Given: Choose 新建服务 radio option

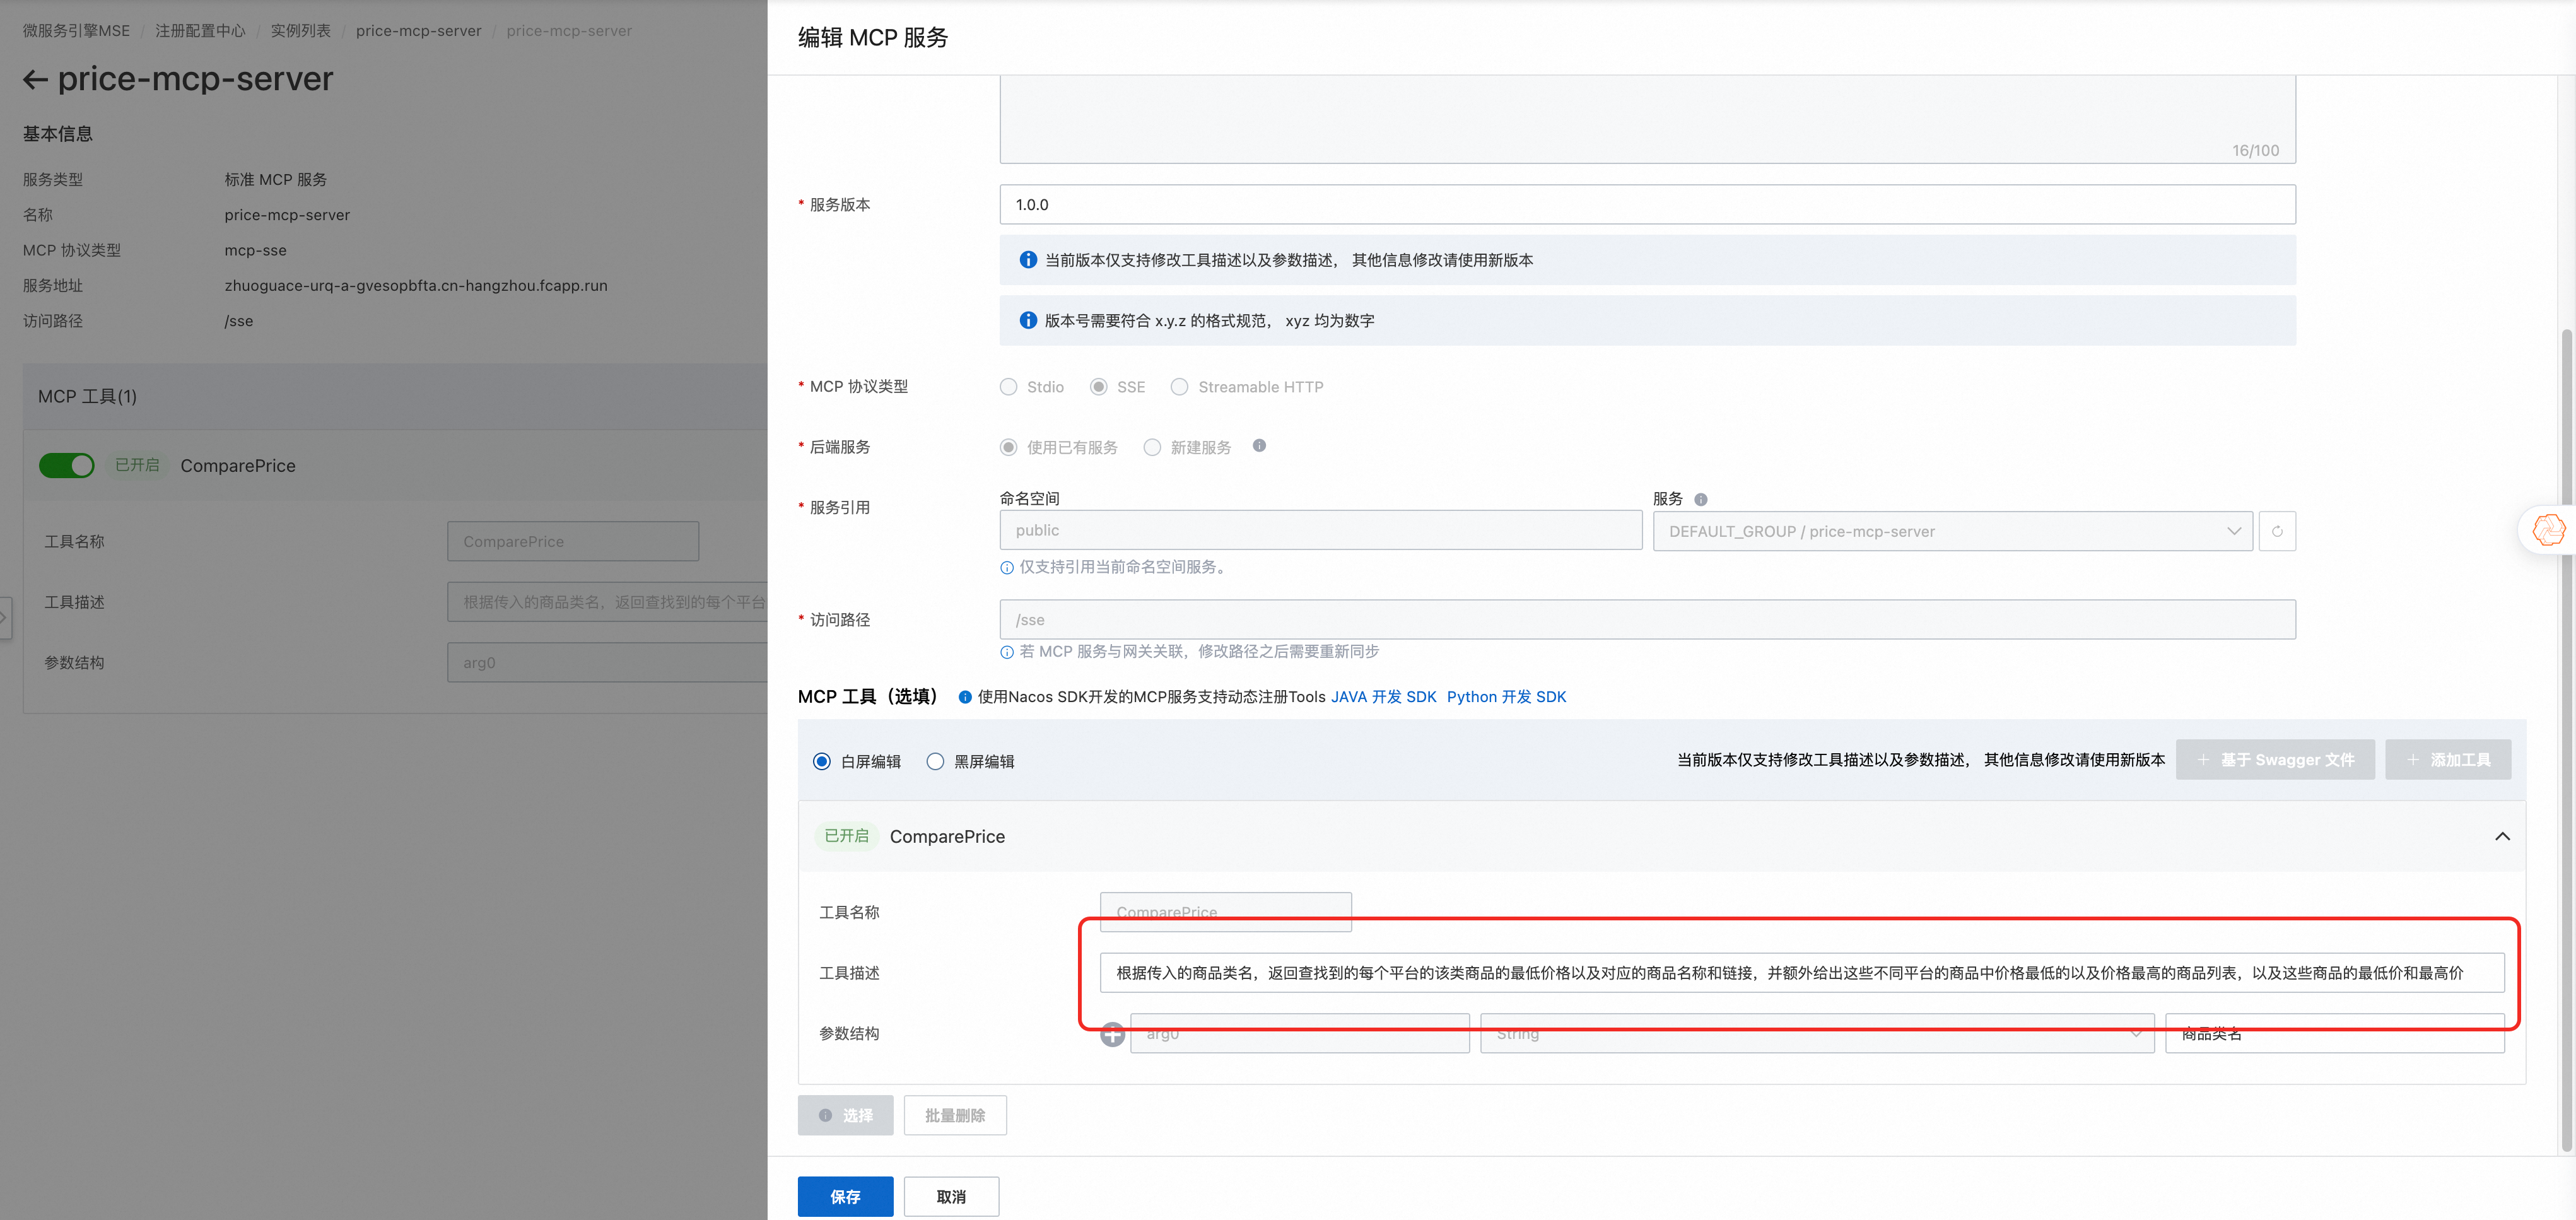Looking at the screenshot, I should (1152, 447).
